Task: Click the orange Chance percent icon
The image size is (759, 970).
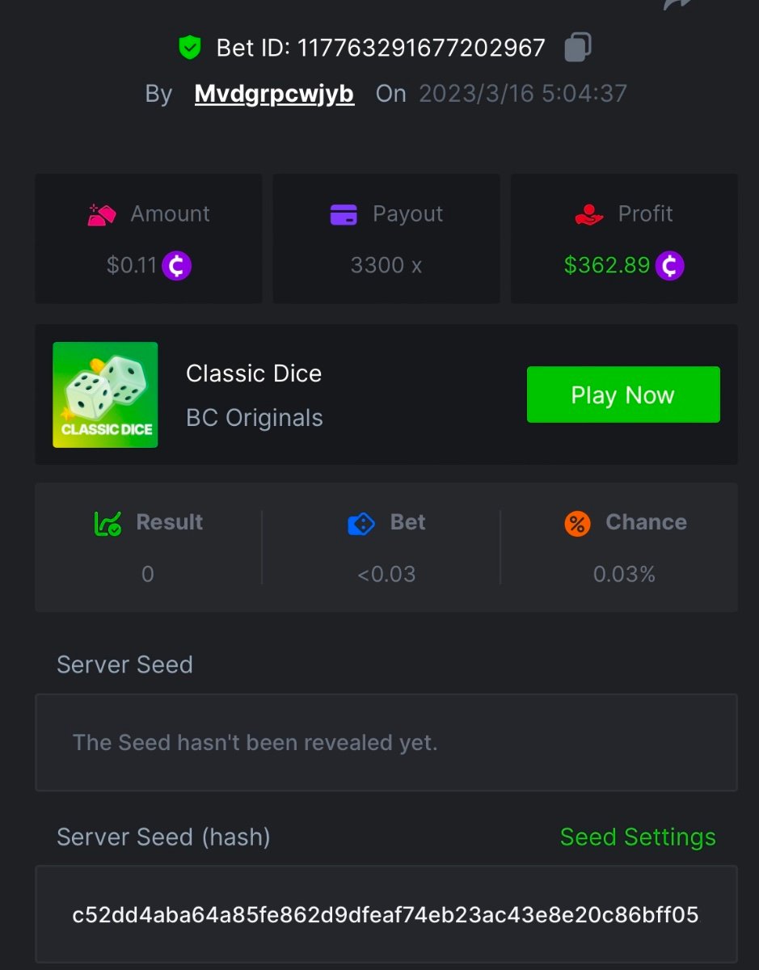Action: [577, 523]
